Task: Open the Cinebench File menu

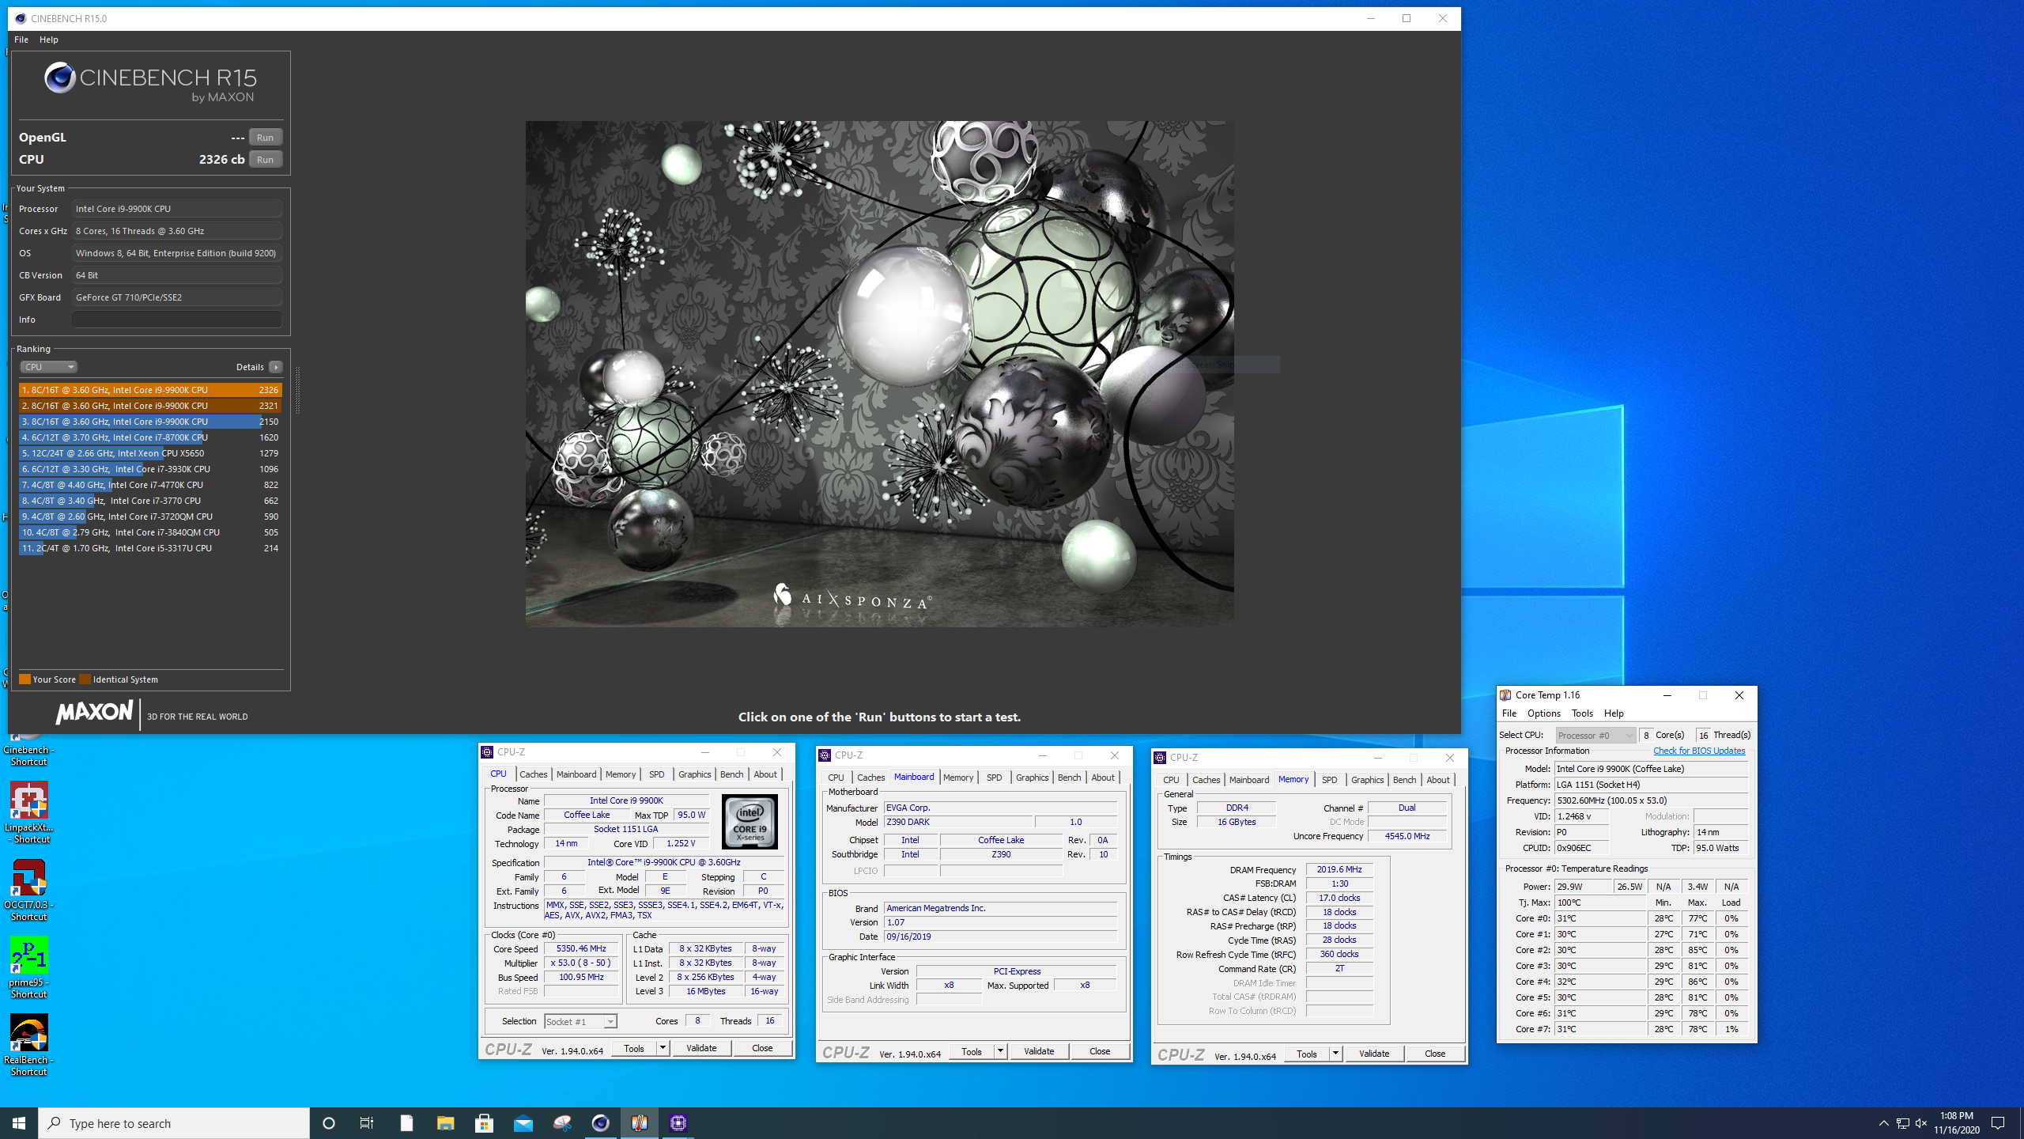Action: click(21, 40)
